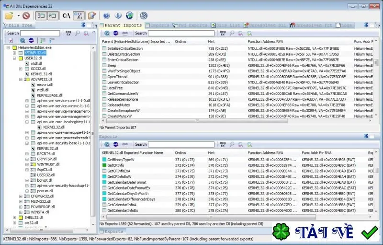This screenshot has width=383, height=245.
Task: Select KERNELBASE.dll in the tree
Action: (50, 95)
